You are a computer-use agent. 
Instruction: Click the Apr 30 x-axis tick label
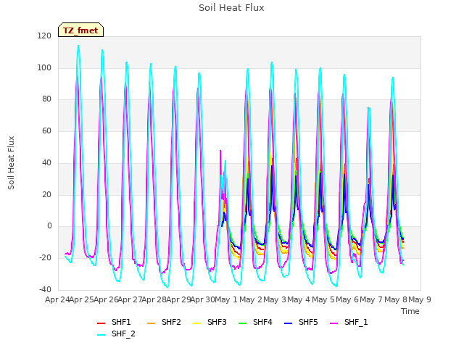[202, 299]
